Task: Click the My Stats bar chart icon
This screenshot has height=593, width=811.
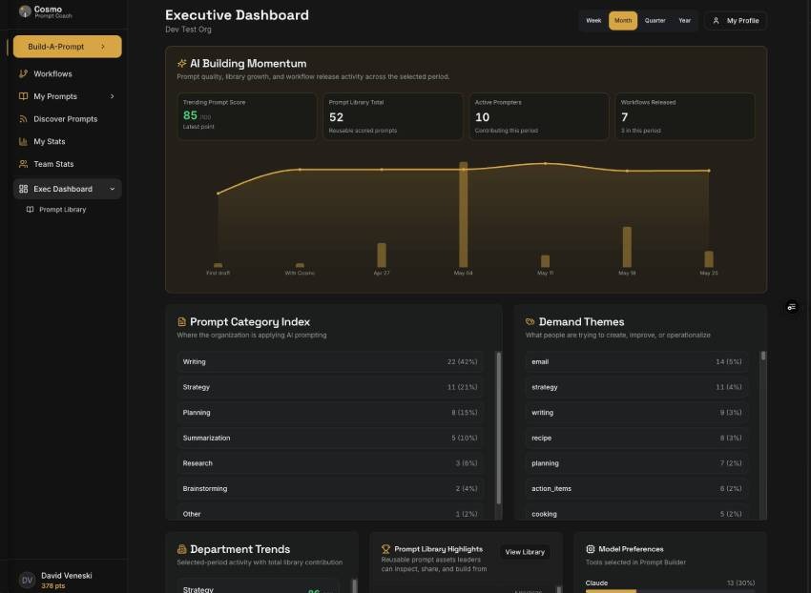Action: [23, 141]
